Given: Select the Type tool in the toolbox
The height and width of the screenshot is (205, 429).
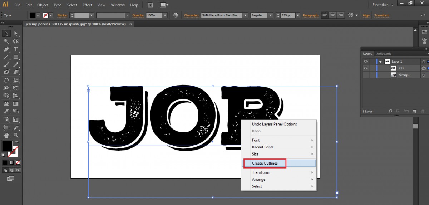Looking at the screenshot, I should [x=16, y=49].
